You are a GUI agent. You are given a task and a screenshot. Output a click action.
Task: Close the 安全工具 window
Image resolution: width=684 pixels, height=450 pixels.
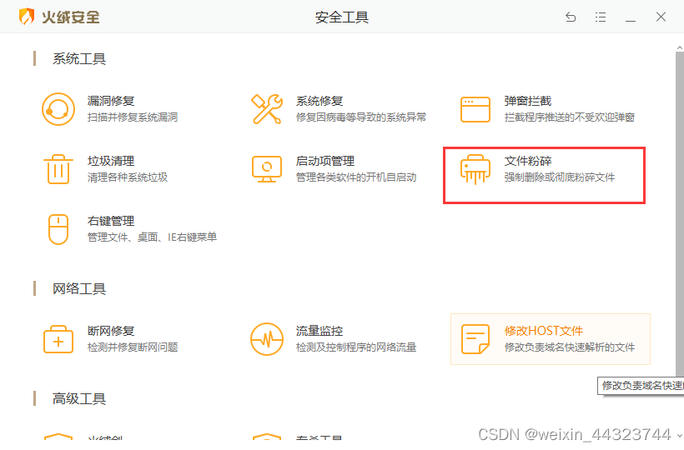coord(661,17)
